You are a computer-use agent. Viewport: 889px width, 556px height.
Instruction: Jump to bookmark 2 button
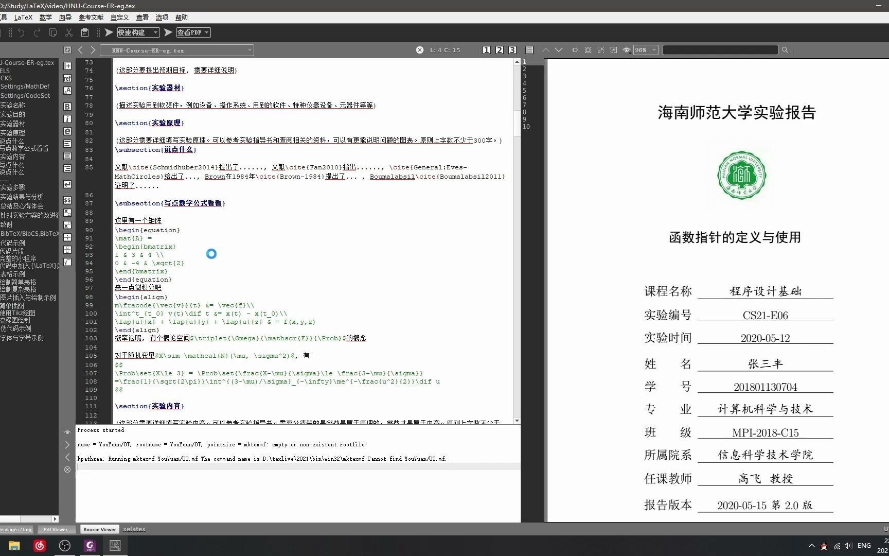tap(500, 50)
